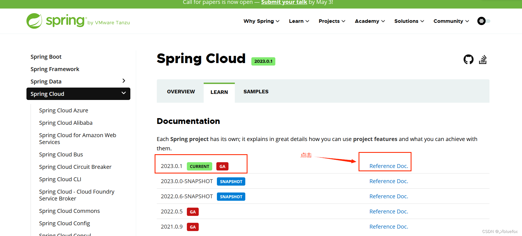
Task: Open Spring Cloud Commons project
Action: point(69,211)
